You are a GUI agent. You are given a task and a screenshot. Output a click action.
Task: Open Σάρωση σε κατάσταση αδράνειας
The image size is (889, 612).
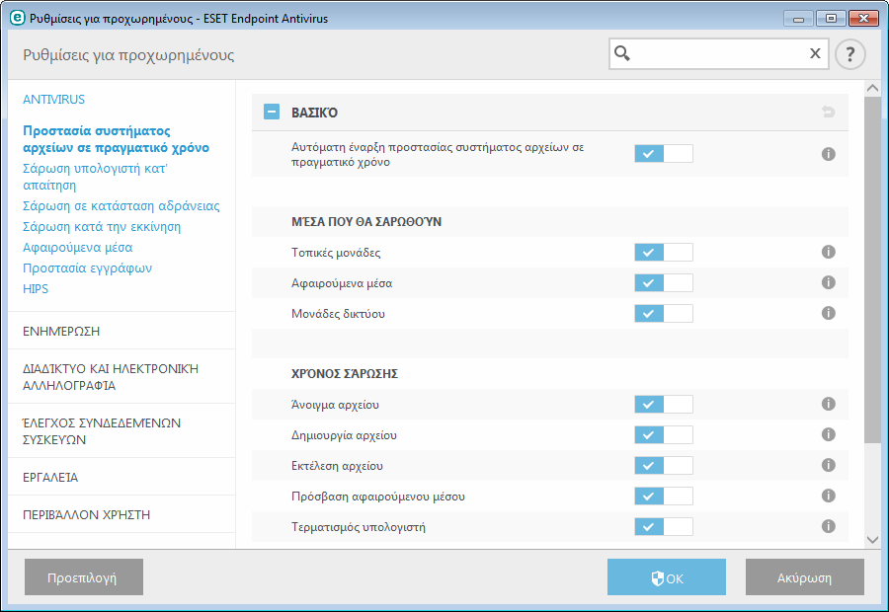point(121,205)
